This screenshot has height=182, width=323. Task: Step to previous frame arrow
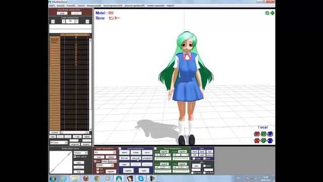click(x=64, y=21)
